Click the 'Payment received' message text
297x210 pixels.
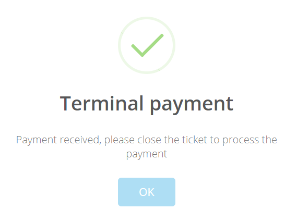(x=147, y=146)
